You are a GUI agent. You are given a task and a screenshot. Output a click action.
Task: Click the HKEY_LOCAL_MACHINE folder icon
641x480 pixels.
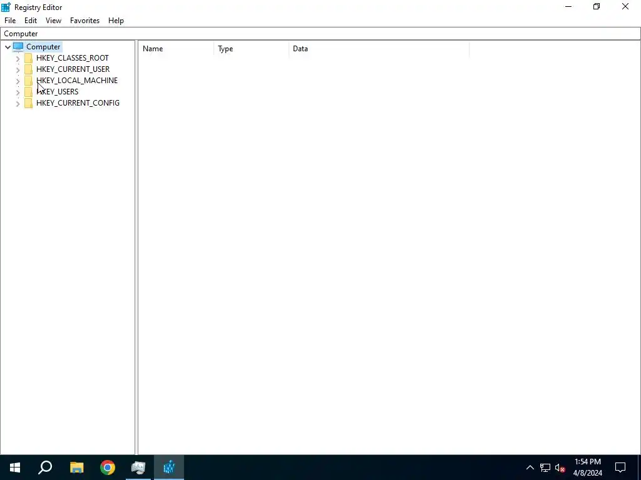click(x=29, y=81)
